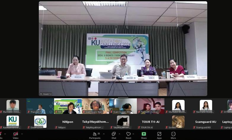Click muted mic icon on MC tile
Viewport: 232px width, 140px height.
[56, 112]
